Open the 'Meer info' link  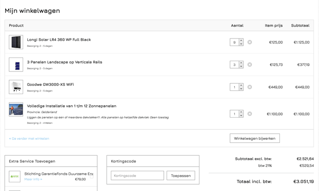(x=33, y=179)
